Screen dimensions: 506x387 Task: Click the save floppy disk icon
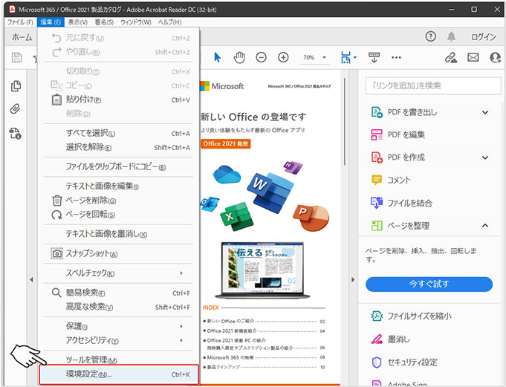point(17,57)
